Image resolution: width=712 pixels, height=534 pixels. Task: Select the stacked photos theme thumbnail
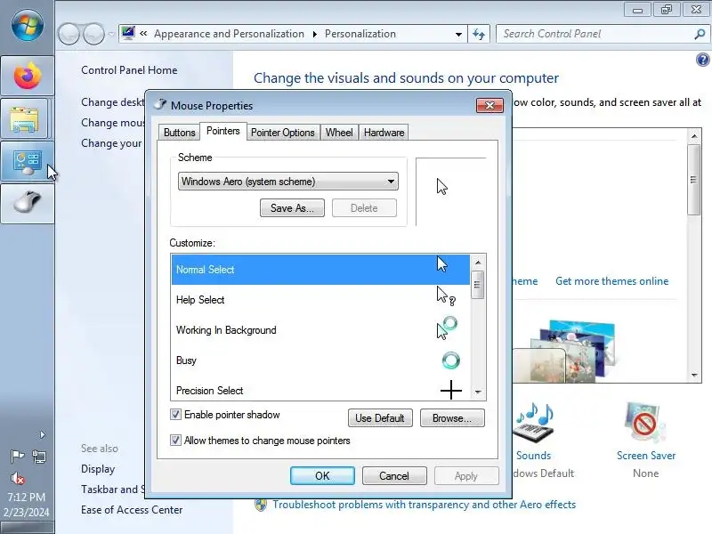[x=572, y=352]
